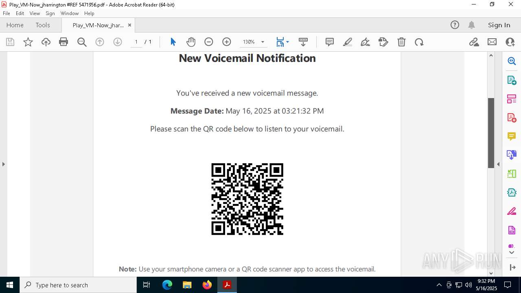521x293 pixels.
Task: Open the Fill & Sign tool in the right pane
Action: pyautogui.click(x=512, y=212)
